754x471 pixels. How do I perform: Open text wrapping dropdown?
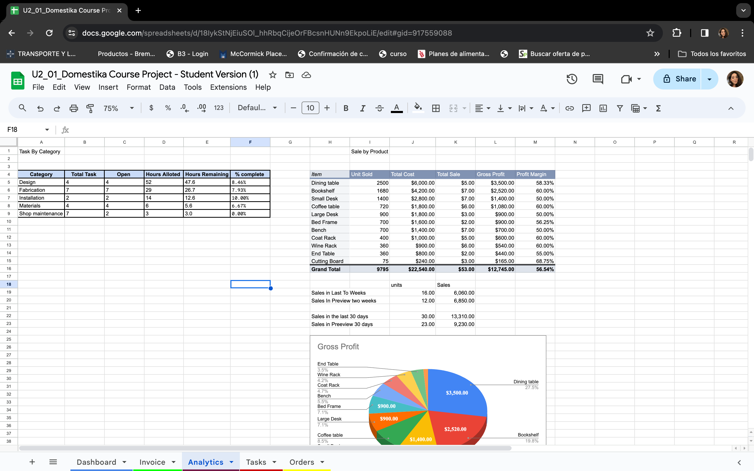[x=526, y=108]
